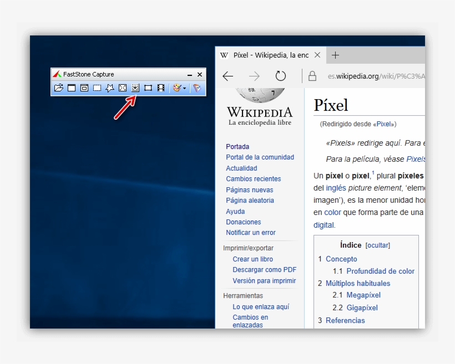The height and width of the screenshot is (364, 455).
Task: Click Versión para imprimir link
Action: pyautogui.click(x=264, y=280)
